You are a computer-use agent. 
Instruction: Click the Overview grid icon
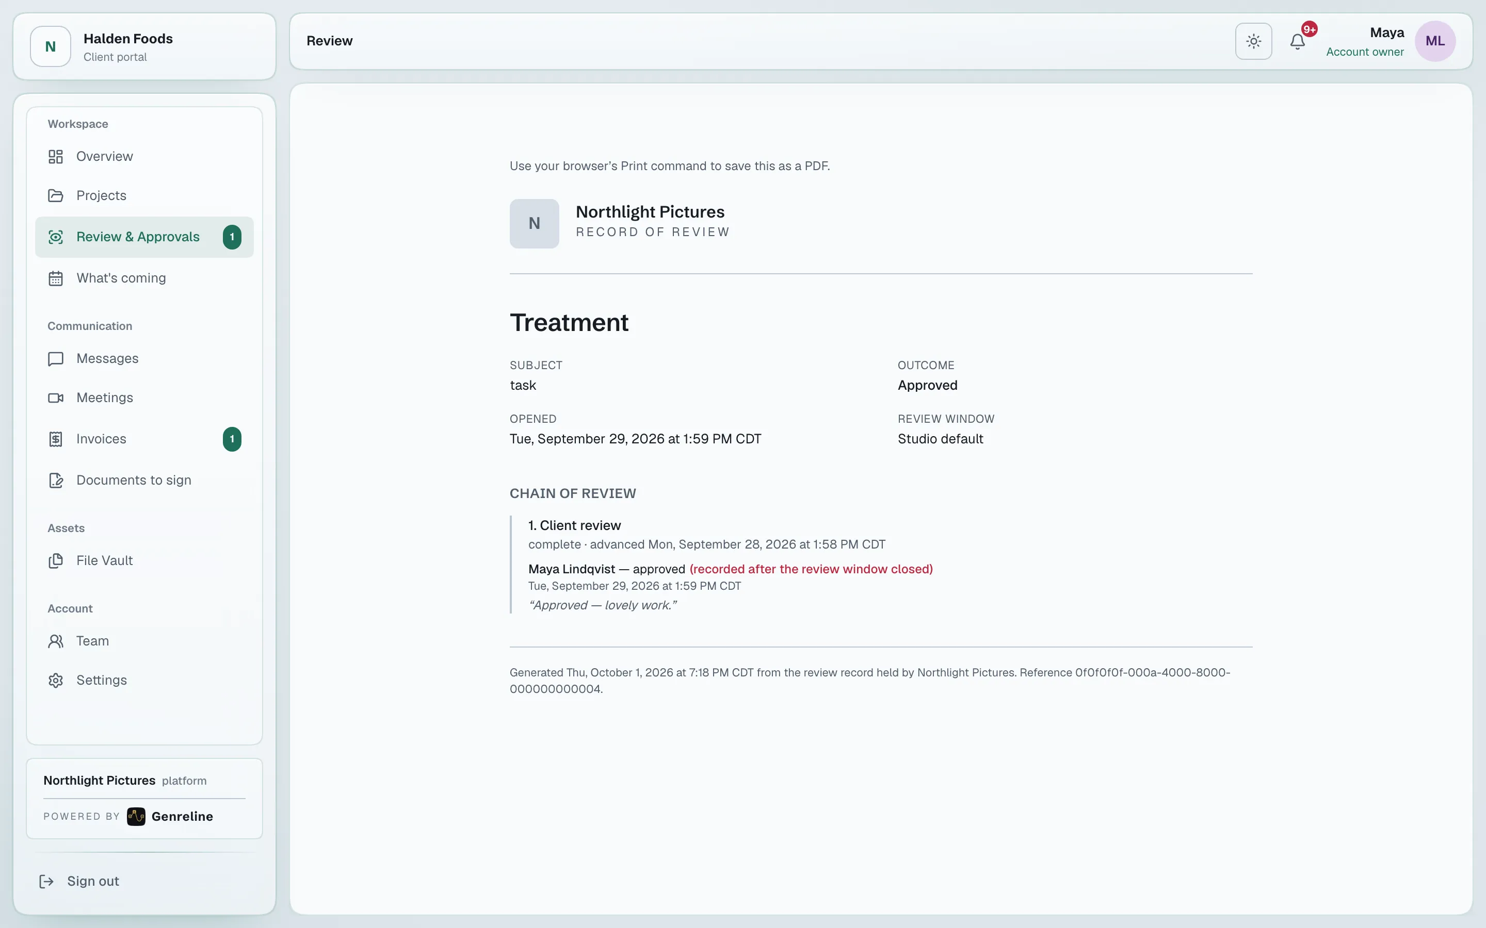pyautogui.click(x=55, y=157)
